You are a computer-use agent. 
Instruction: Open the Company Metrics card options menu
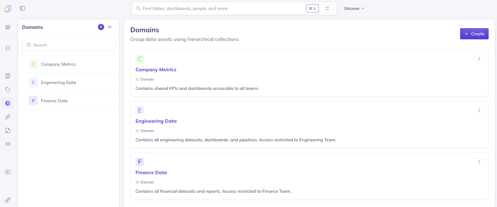479,59
